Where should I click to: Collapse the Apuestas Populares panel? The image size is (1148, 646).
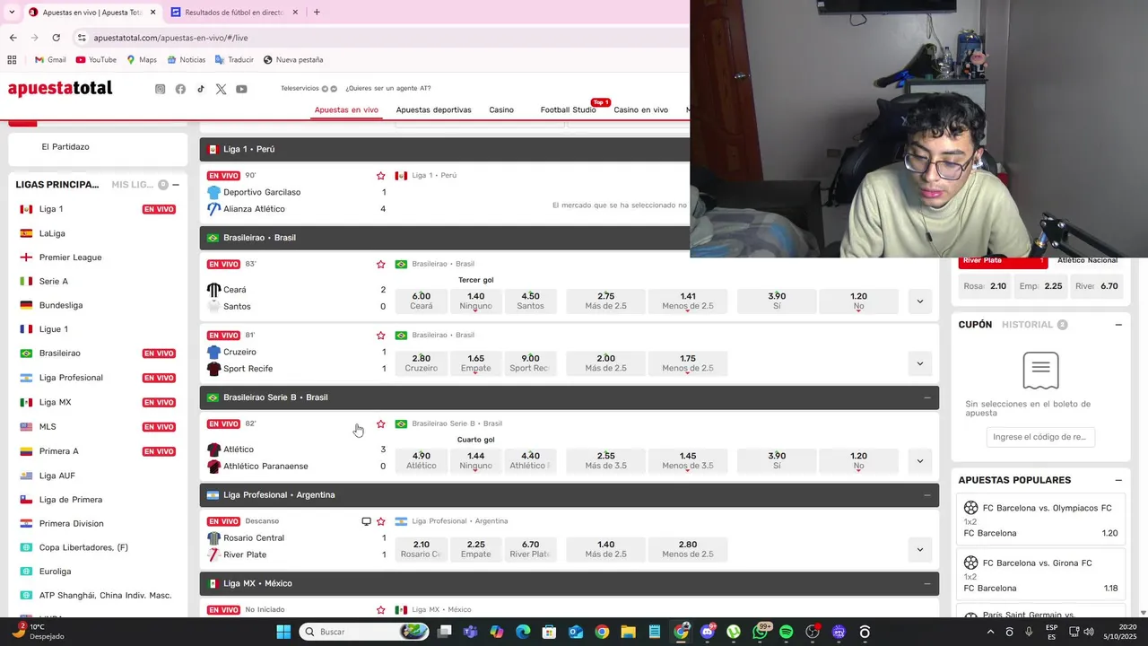[1118, 480]
